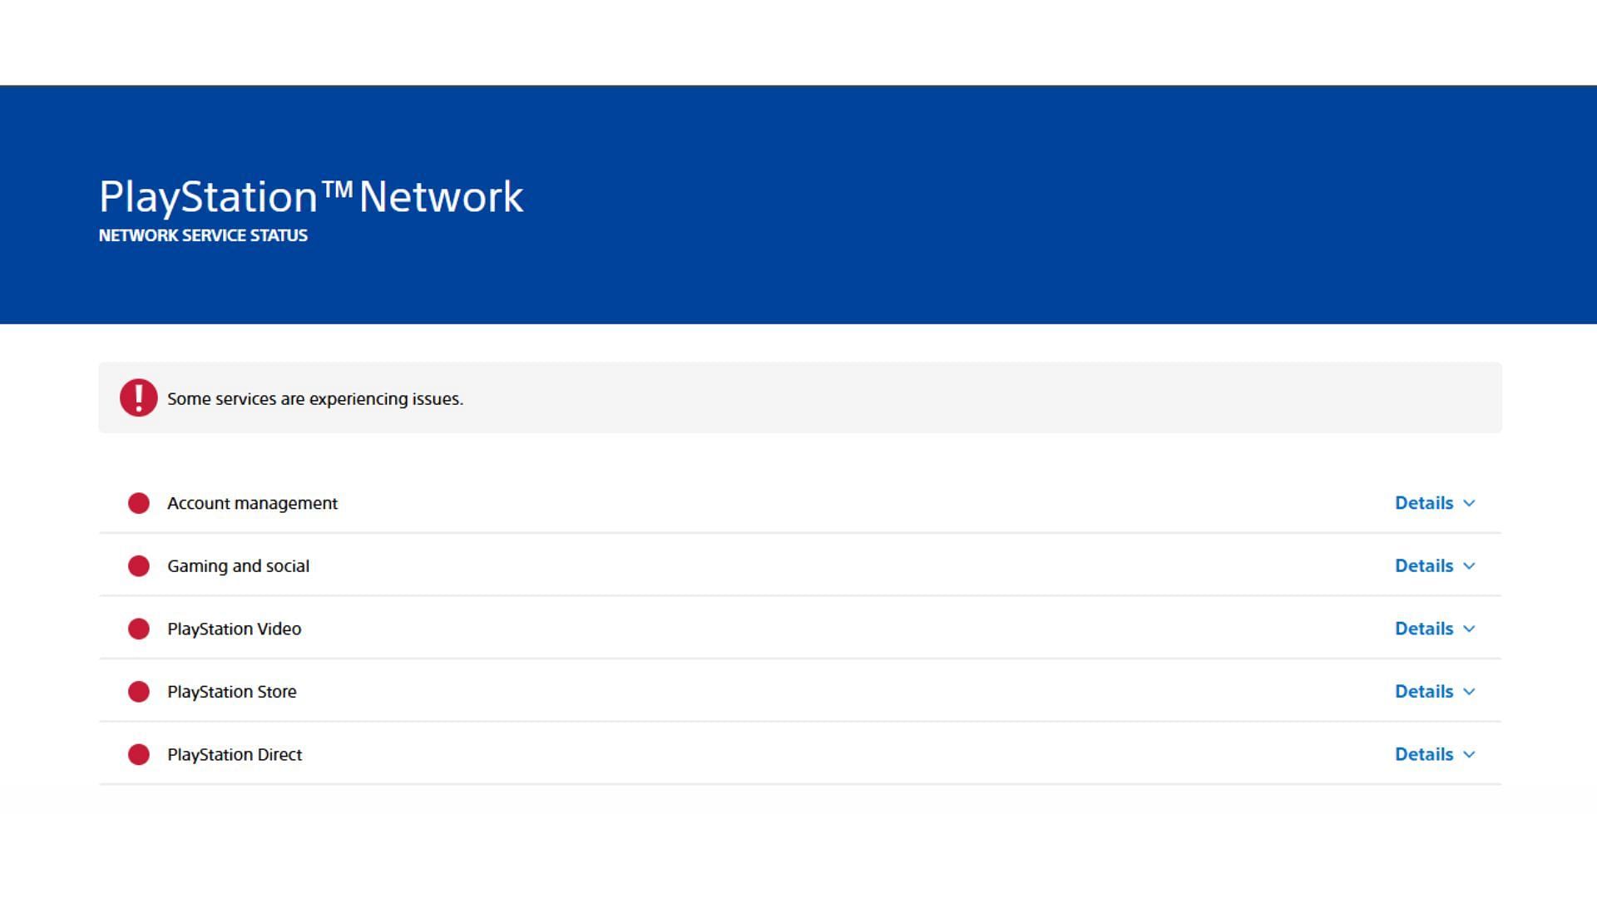Click the 'Some services are experiencing issues.' message
1597x898 pixels.
[x=315, y=399]
